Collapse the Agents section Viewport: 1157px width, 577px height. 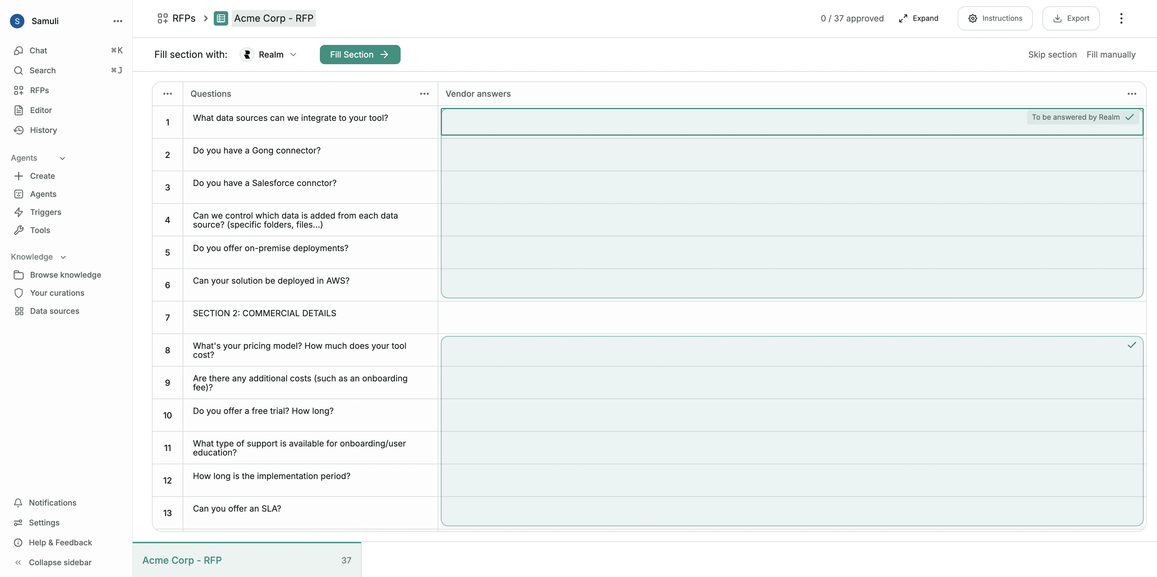(x=62, y=158)
